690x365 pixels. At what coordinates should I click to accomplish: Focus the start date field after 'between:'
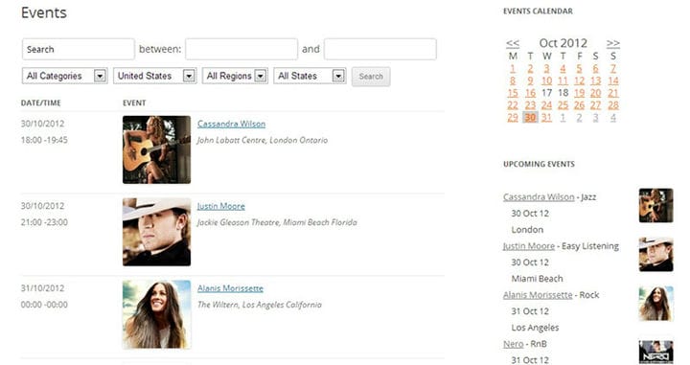point(241,49)
